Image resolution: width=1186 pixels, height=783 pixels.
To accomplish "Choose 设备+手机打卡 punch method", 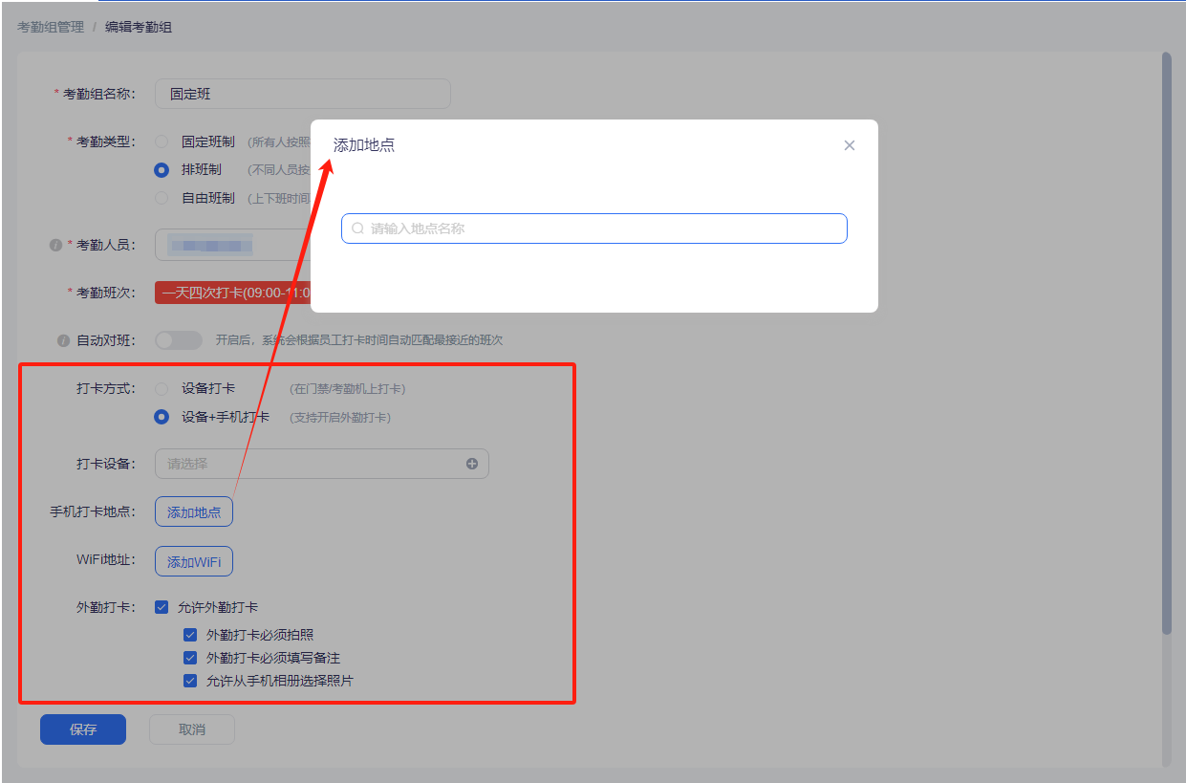I will [162, 417].
